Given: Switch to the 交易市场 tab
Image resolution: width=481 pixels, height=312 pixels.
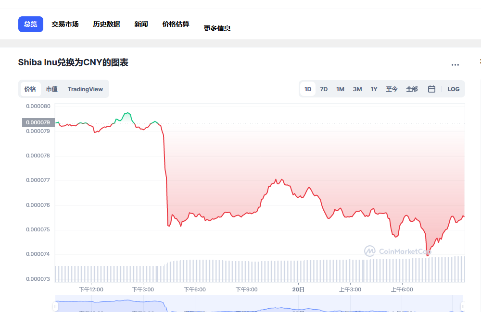Looking at the screenshot, I should click(x=65, y=24).
